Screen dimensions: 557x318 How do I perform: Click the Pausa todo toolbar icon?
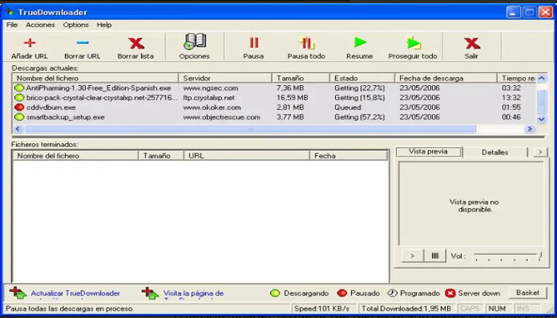(x=306, y=43)
